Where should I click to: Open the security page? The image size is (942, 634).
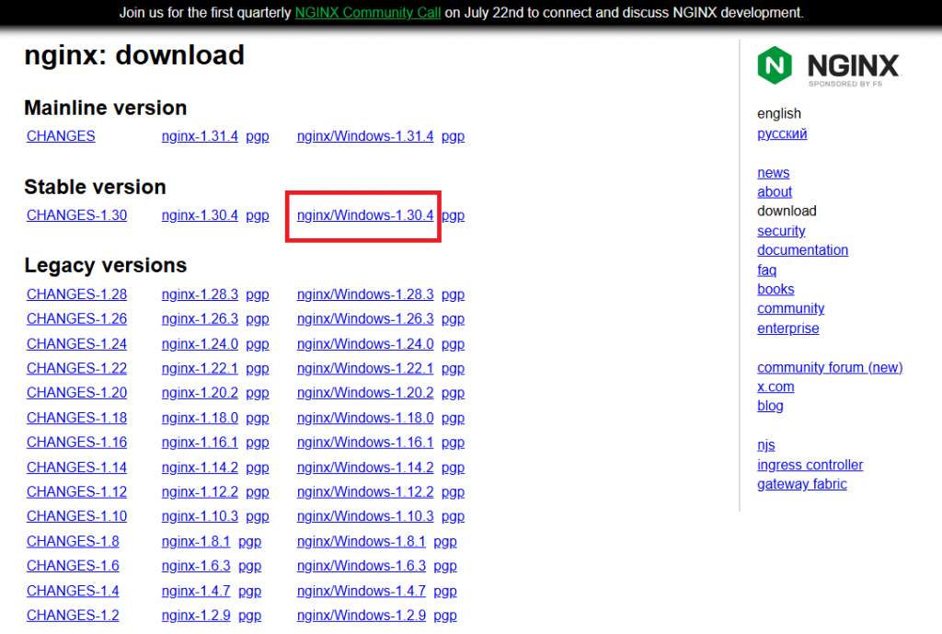tap(781, 231)
